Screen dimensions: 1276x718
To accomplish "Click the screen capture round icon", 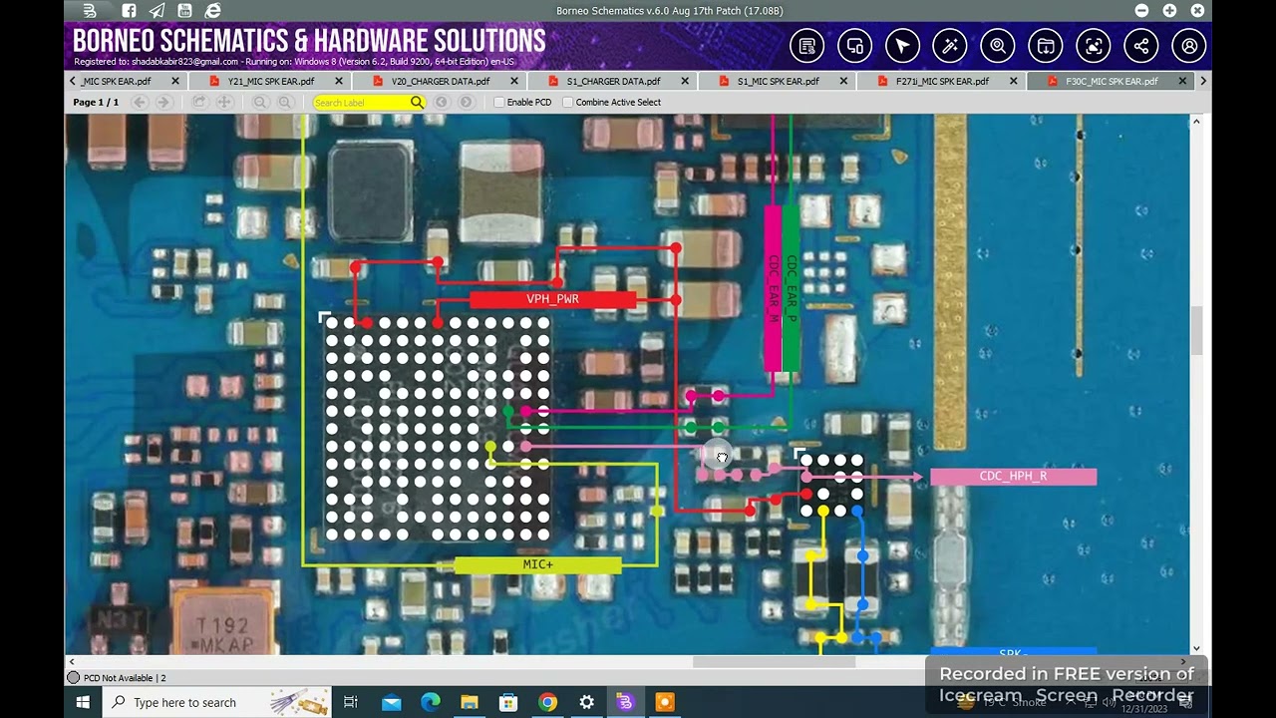I will click(x=1094, y=46).
